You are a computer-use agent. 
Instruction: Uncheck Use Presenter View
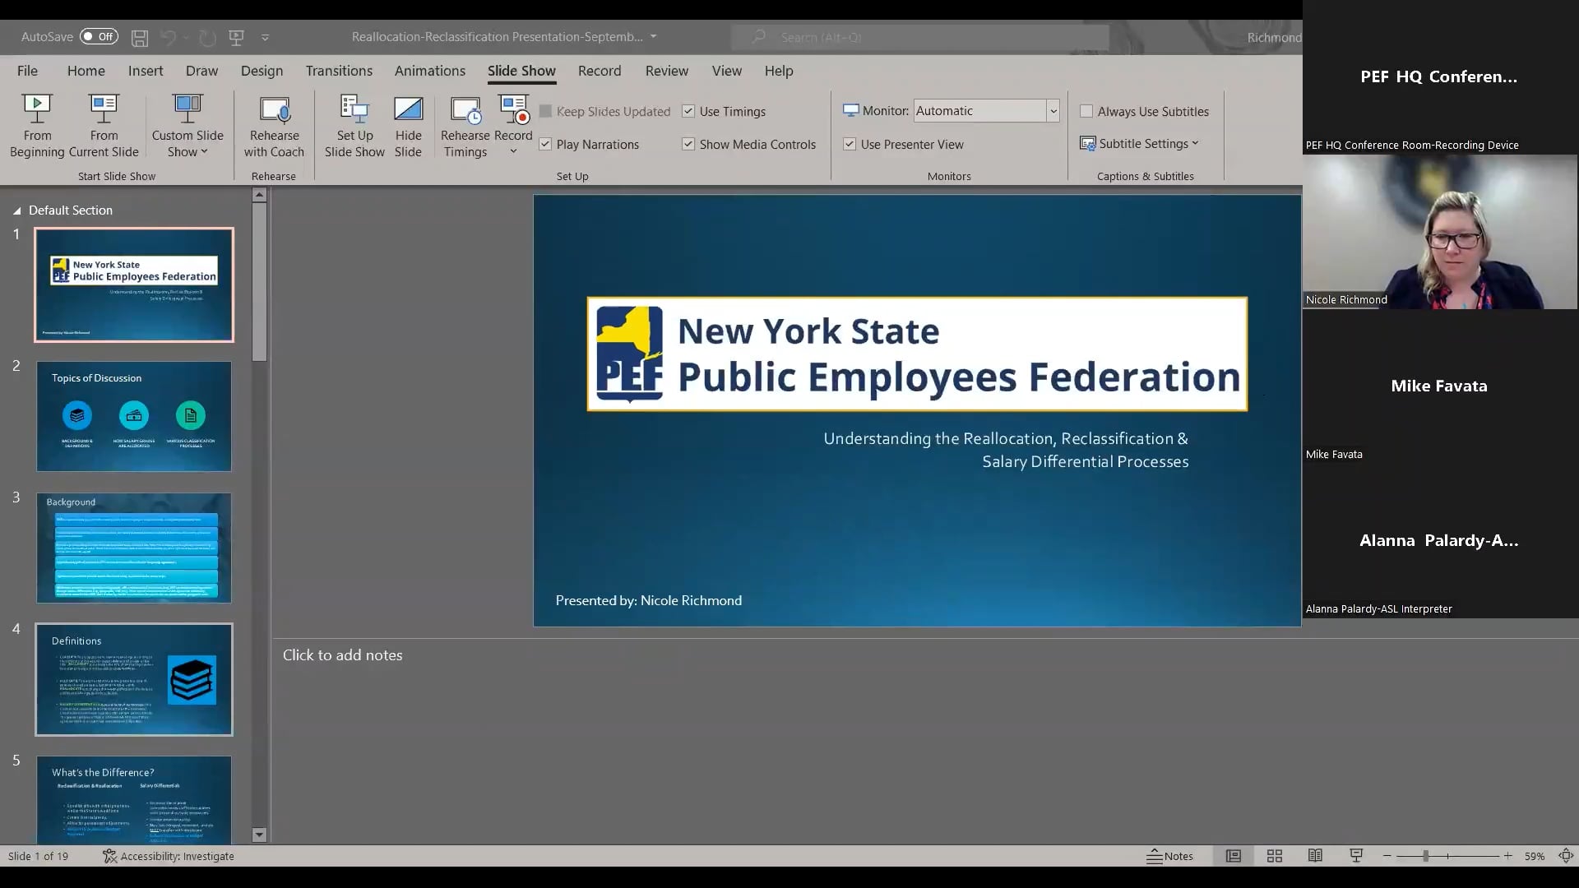[850, 144]
